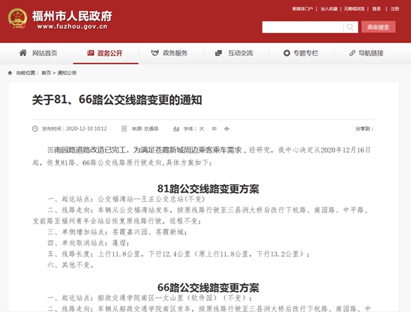Click the home icon beside 网站首页
Image resolution: width=411 pixels, height=312 pixels.
coord(23,53)
